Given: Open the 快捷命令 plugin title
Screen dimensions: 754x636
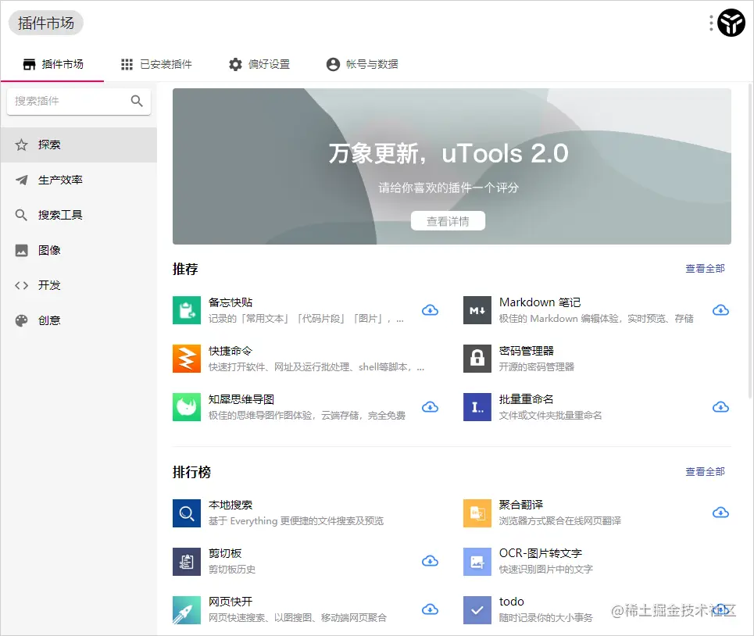Looking at the screenshot, I should pyautogui.click(x=230, y=351).
